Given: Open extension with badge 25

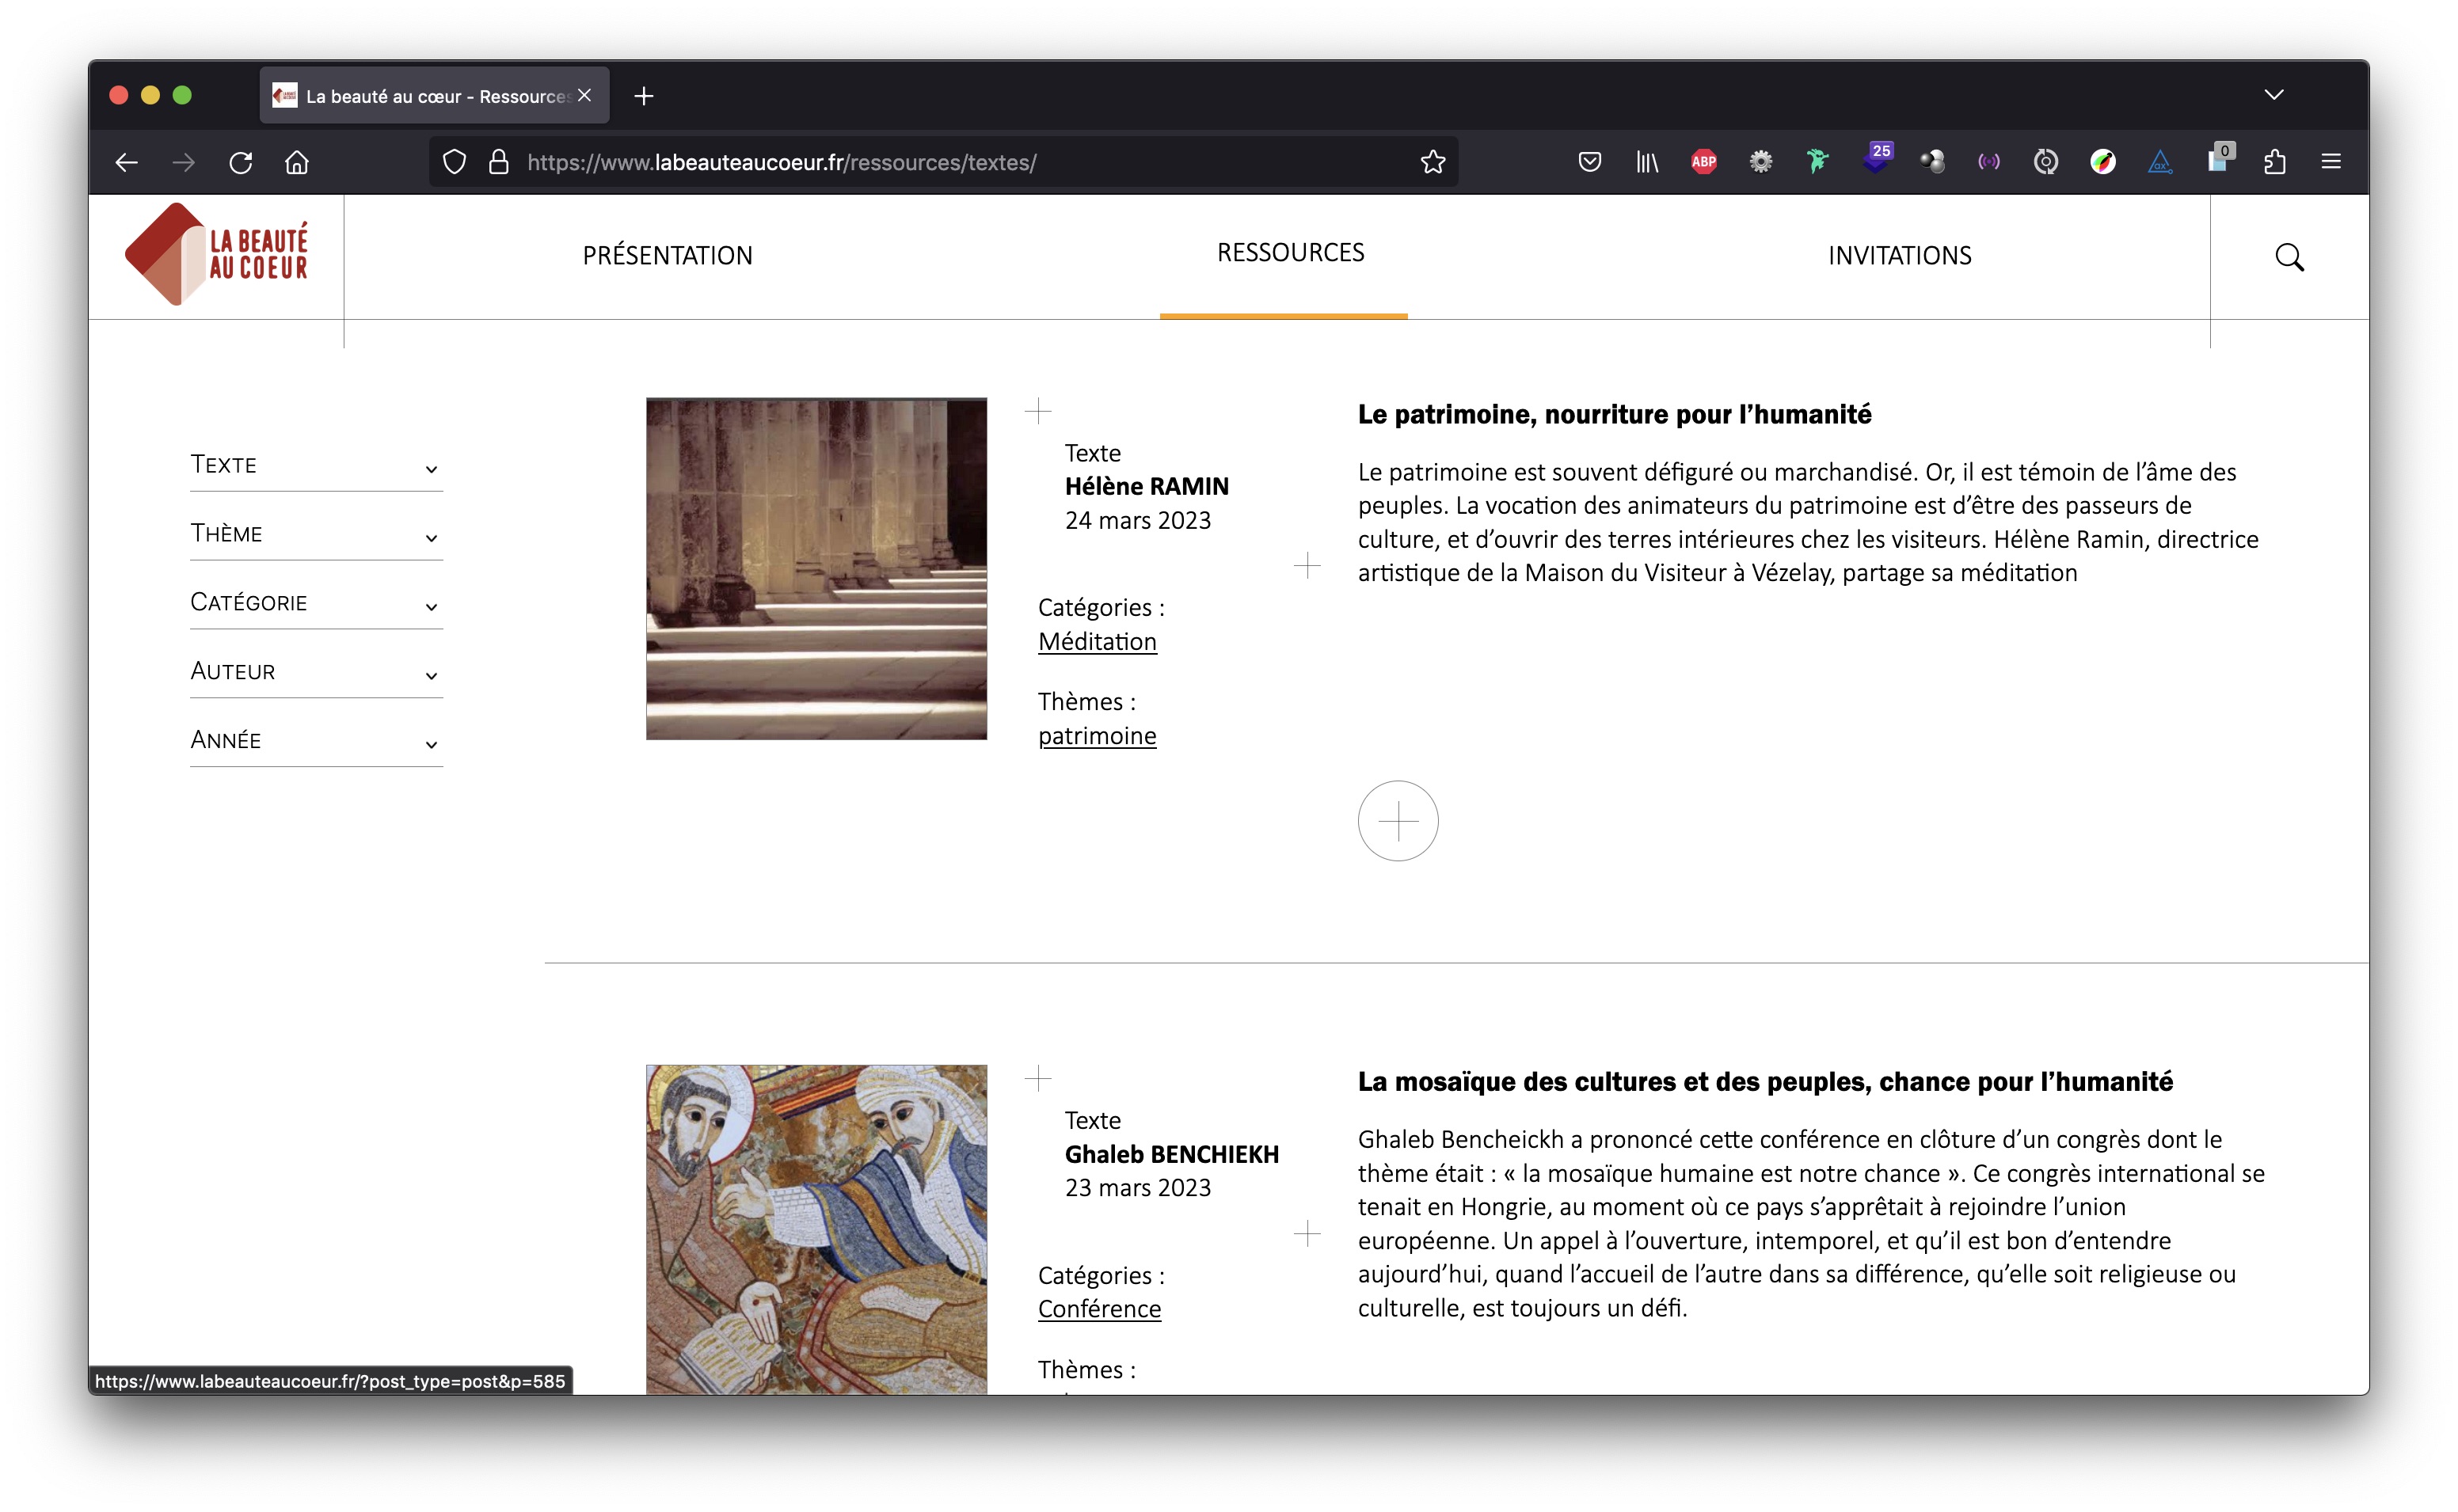Looking at the screenshot, I should pos(1876,159).
